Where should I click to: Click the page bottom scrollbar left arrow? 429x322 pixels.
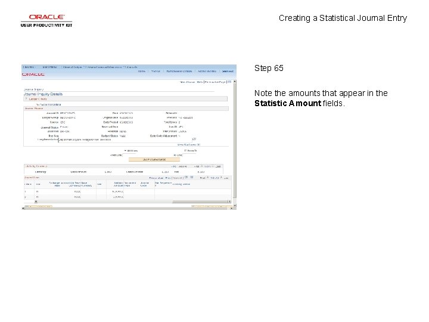23,208
